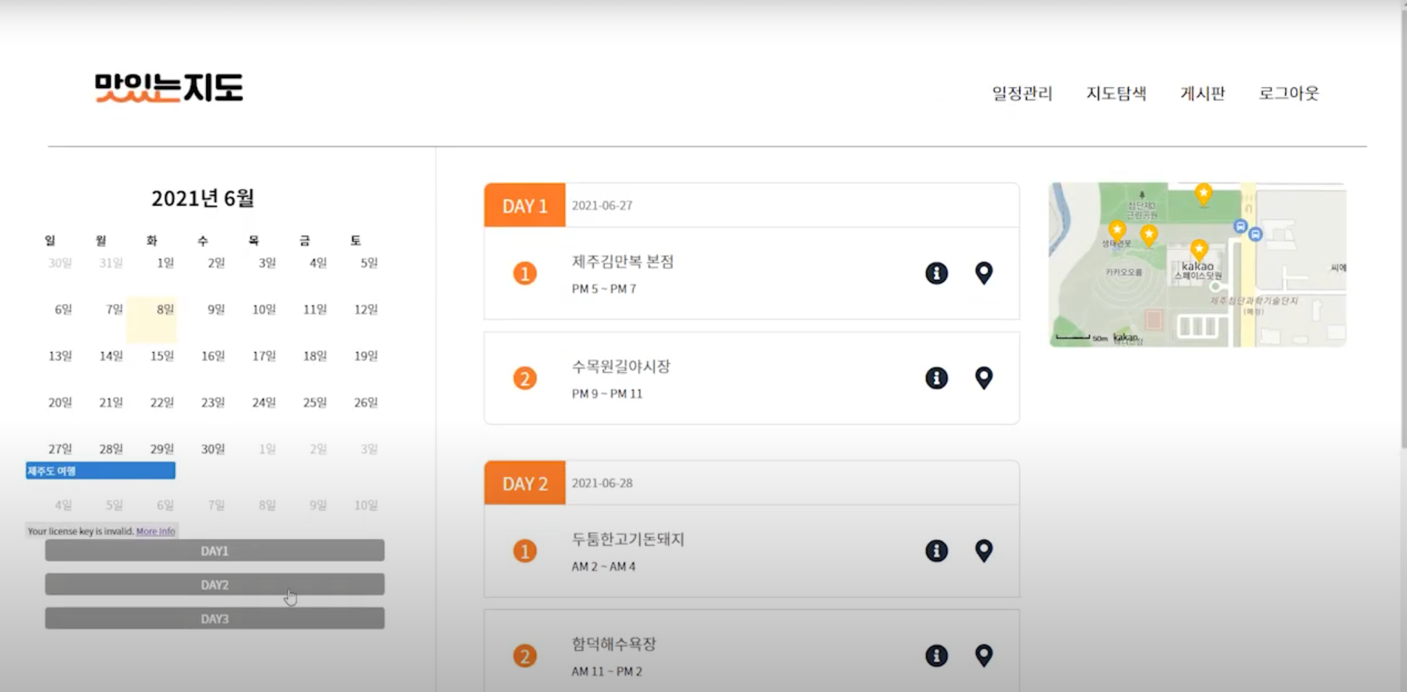
Task: Select the DAY1 button
Action: tap(215, 551)
